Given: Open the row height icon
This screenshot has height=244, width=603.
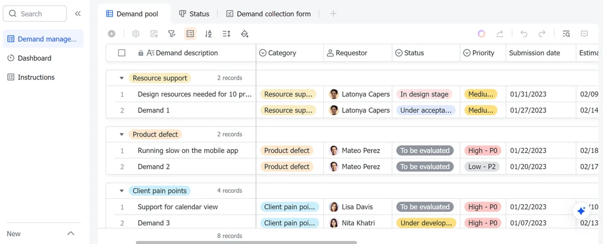Looking at the screenshot, I should coord(227,34).
